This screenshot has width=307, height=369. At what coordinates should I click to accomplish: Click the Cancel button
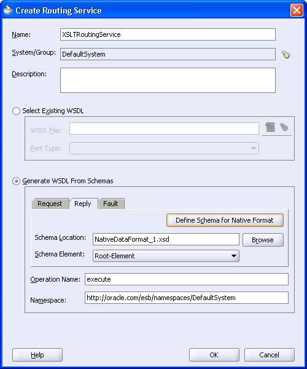pyautogui.click(x=269, y=355)
